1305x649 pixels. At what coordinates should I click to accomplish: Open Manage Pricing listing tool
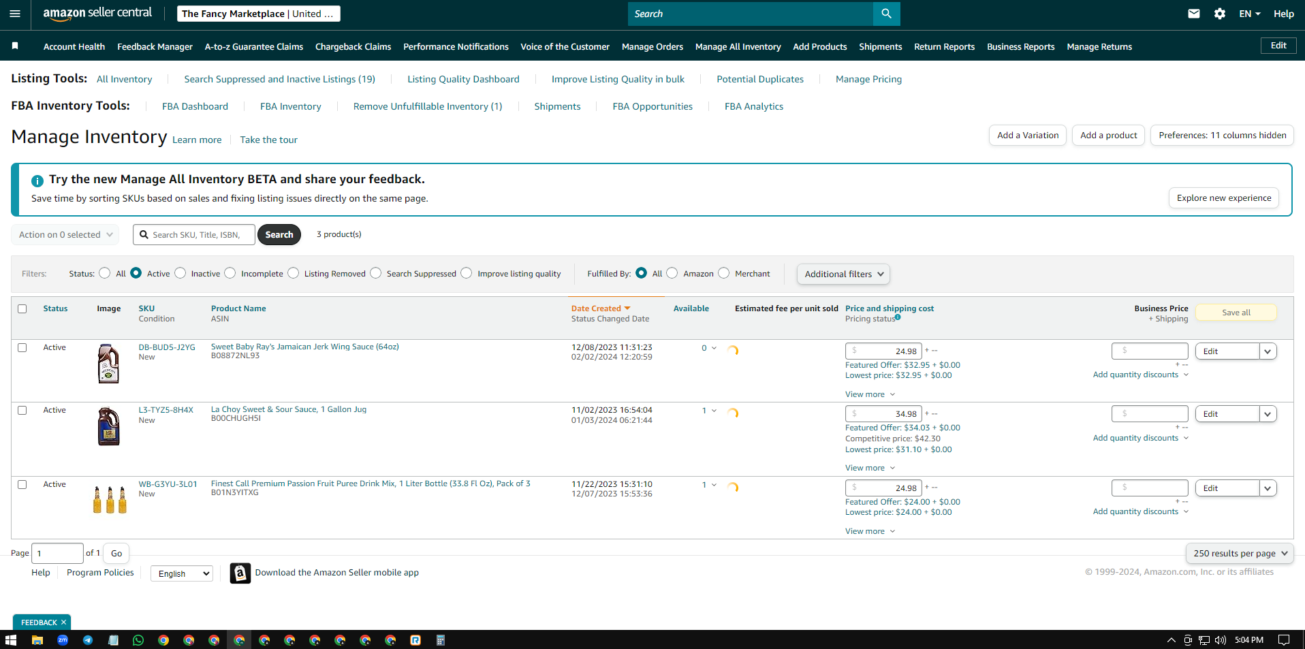(868, 79)
